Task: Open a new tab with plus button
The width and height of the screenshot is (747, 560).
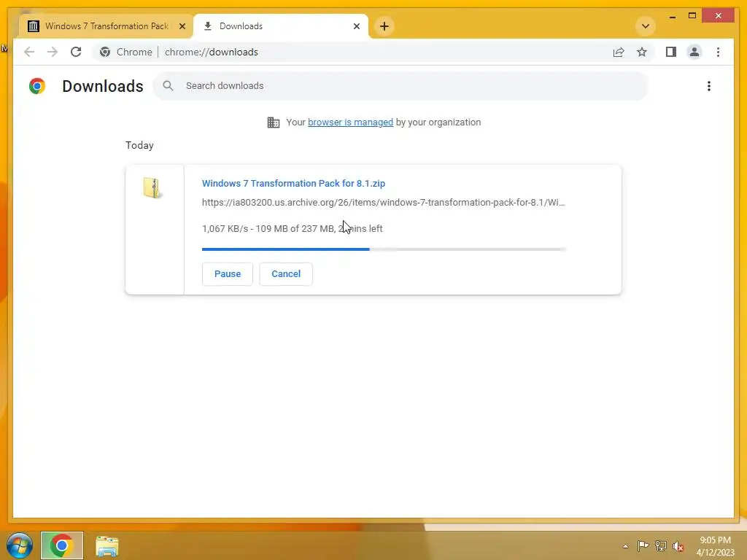Action: pyautogui.click(x=384, y=26)
